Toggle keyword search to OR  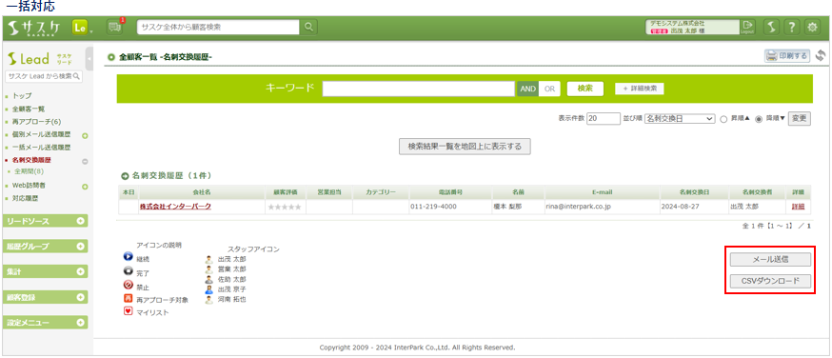tap(549, 89)
